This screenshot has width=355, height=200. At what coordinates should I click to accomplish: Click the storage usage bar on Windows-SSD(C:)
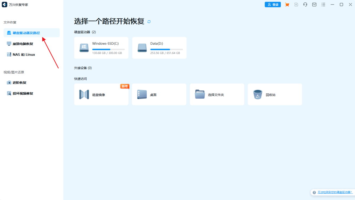tap(108, 49)
